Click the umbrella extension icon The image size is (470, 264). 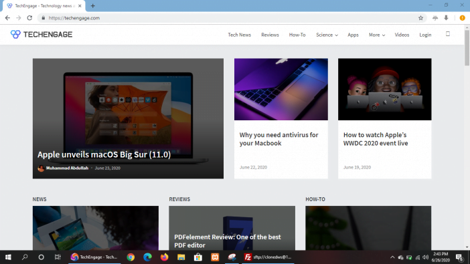pyautogui.click(x=435, y=18)
